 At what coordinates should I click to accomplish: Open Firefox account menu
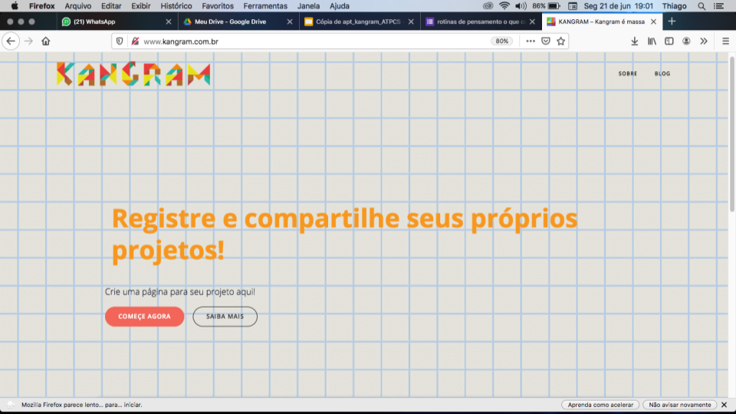point(686,41)
